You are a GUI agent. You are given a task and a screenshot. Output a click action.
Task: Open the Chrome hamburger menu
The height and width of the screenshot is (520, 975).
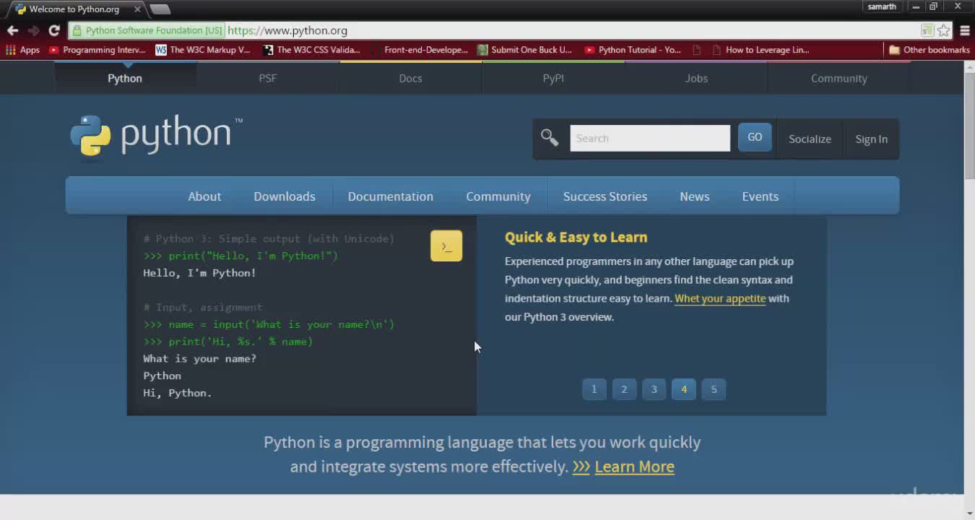click(965, 30)
